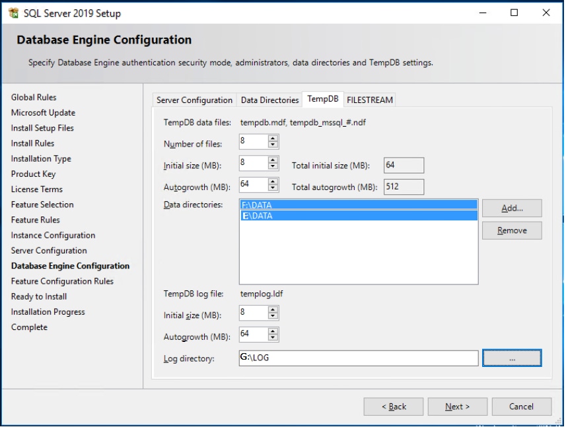Click the Add... data directory button
Image resolution: width=566 pixels, height=427 pixels.
512,208
